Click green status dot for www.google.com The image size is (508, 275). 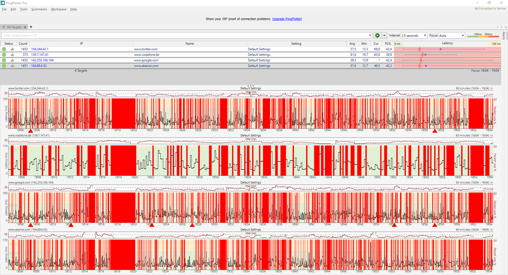click(x=4, y=60)
